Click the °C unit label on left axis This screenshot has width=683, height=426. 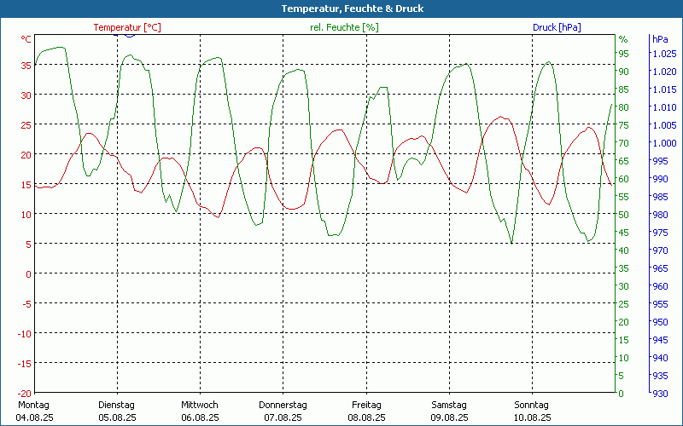pyautogui.click(x=26, y=39)
